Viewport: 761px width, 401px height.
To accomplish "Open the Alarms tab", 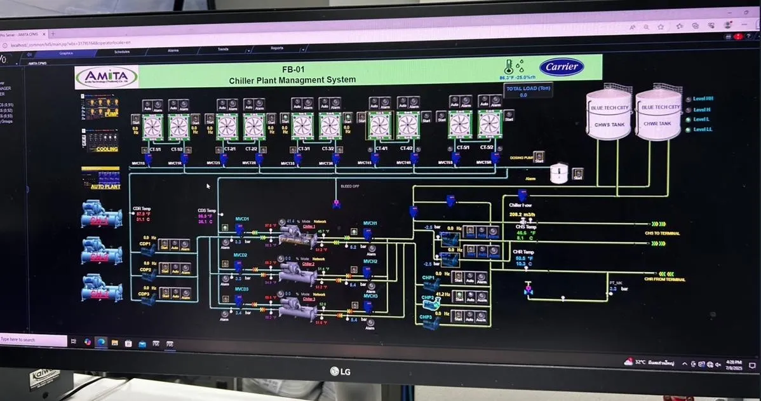I will (x=173, y=50).
